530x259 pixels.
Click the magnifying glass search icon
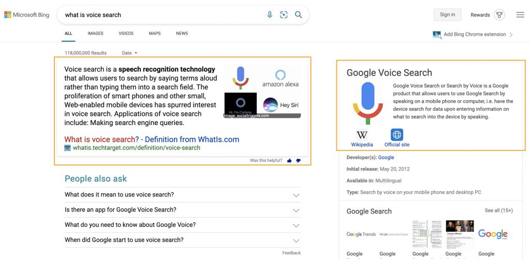pyautogui.click(x=298, y=14)
